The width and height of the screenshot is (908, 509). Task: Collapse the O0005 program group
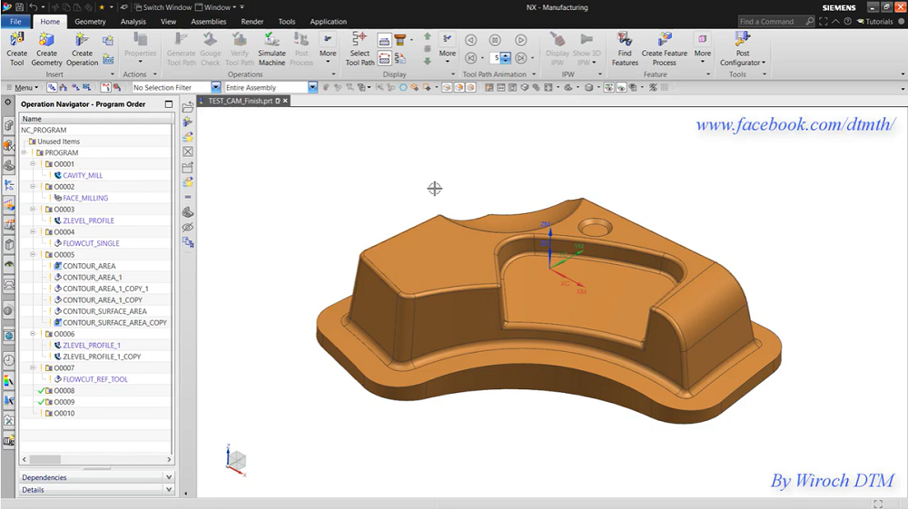pyautogui.click(x=33, y=254)
